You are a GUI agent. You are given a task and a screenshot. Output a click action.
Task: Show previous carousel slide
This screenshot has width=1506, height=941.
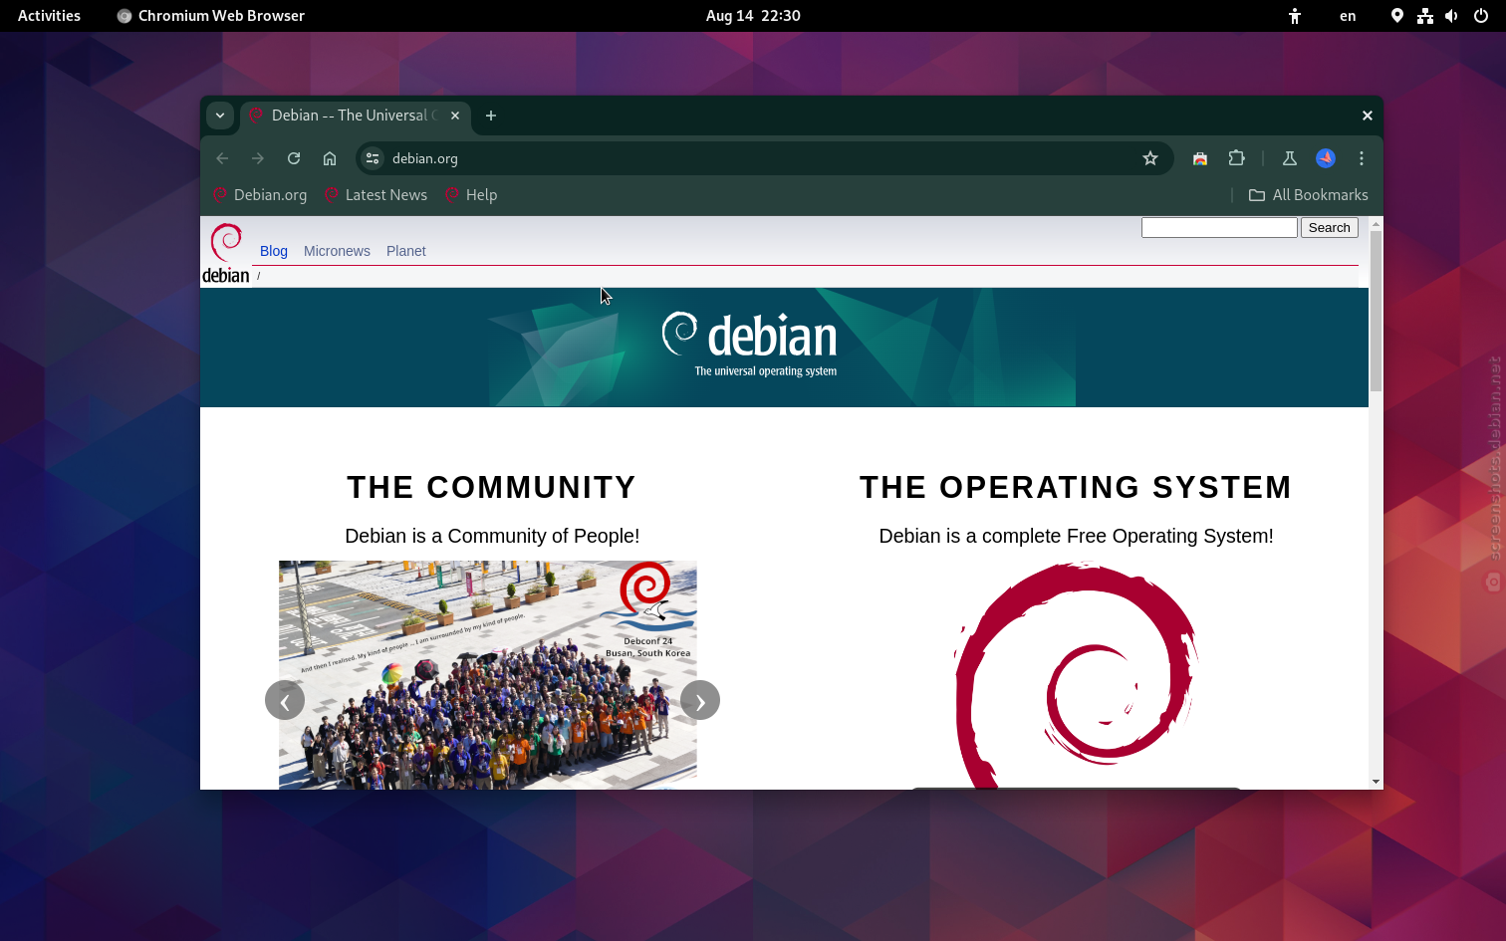(x=285, y=700)
